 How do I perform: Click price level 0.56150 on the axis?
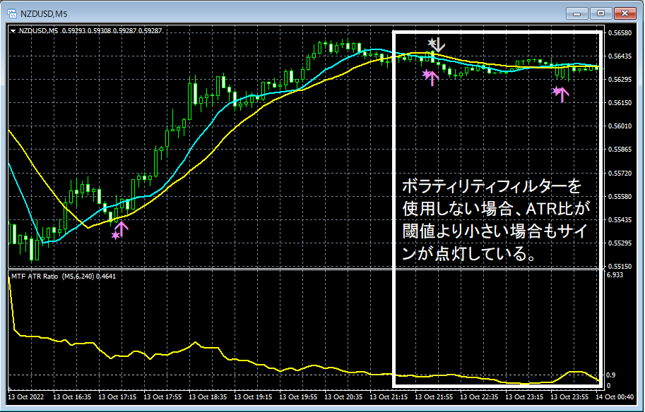[620, 103]
